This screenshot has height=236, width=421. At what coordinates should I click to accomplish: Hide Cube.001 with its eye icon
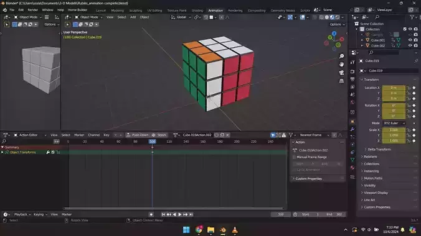click(410, 40)
